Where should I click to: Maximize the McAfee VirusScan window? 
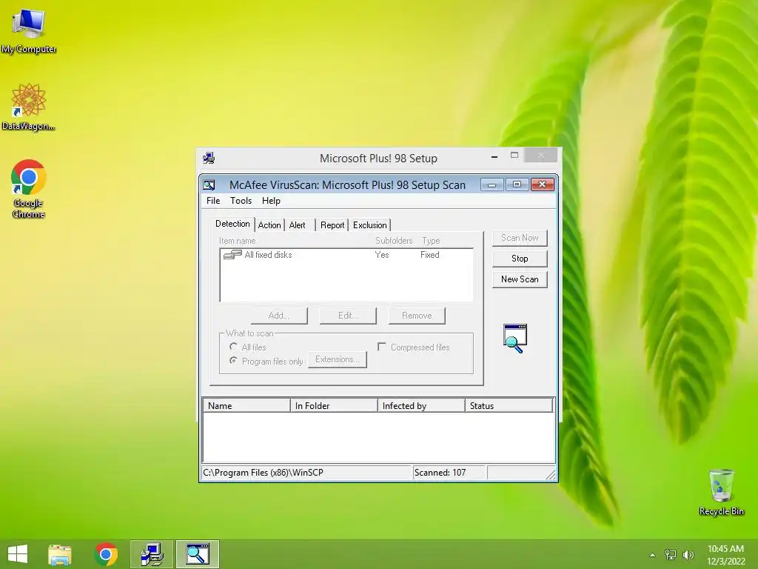517,184
